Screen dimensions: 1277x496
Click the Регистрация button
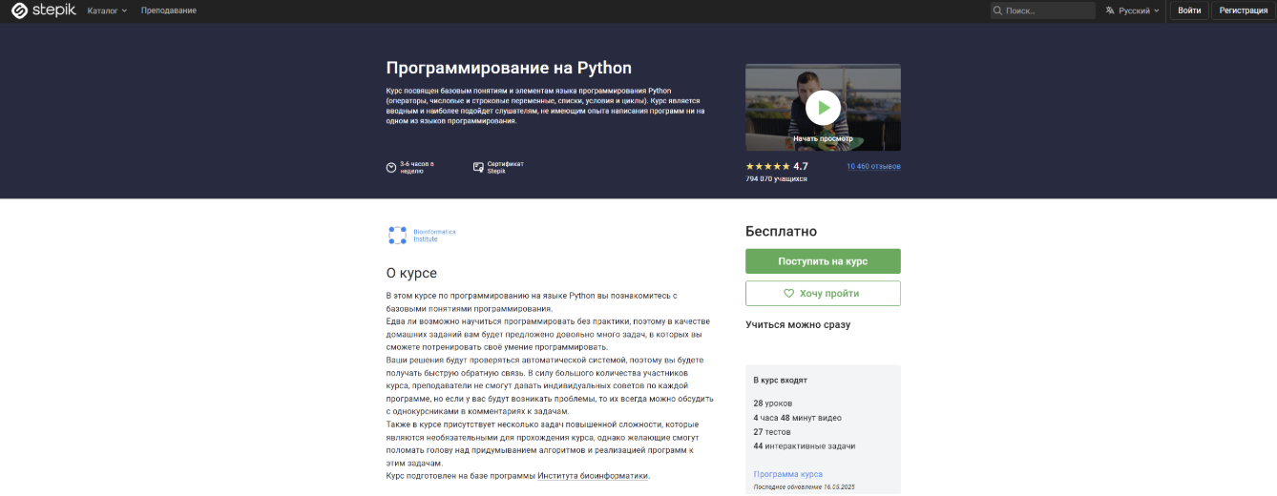(x=1242, y=10)
